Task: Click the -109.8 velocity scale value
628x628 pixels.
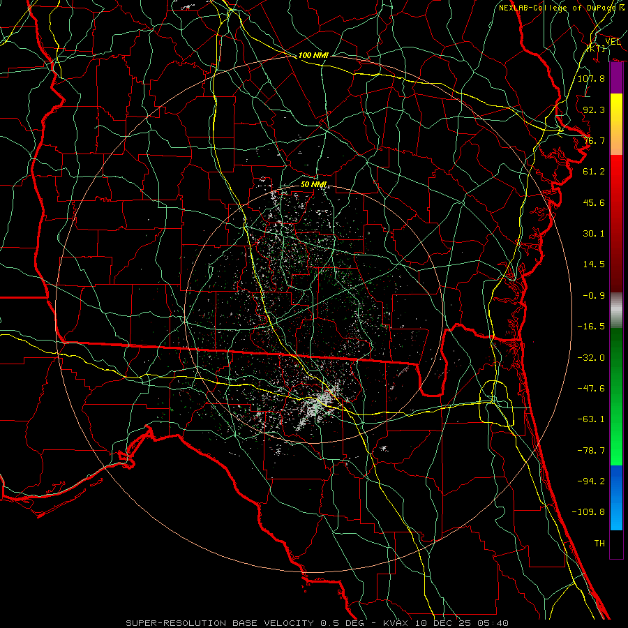Action: [588, 512]
